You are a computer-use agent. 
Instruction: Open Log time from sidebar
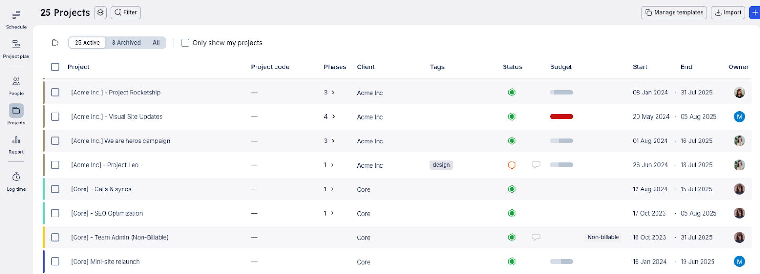point(16,182)
